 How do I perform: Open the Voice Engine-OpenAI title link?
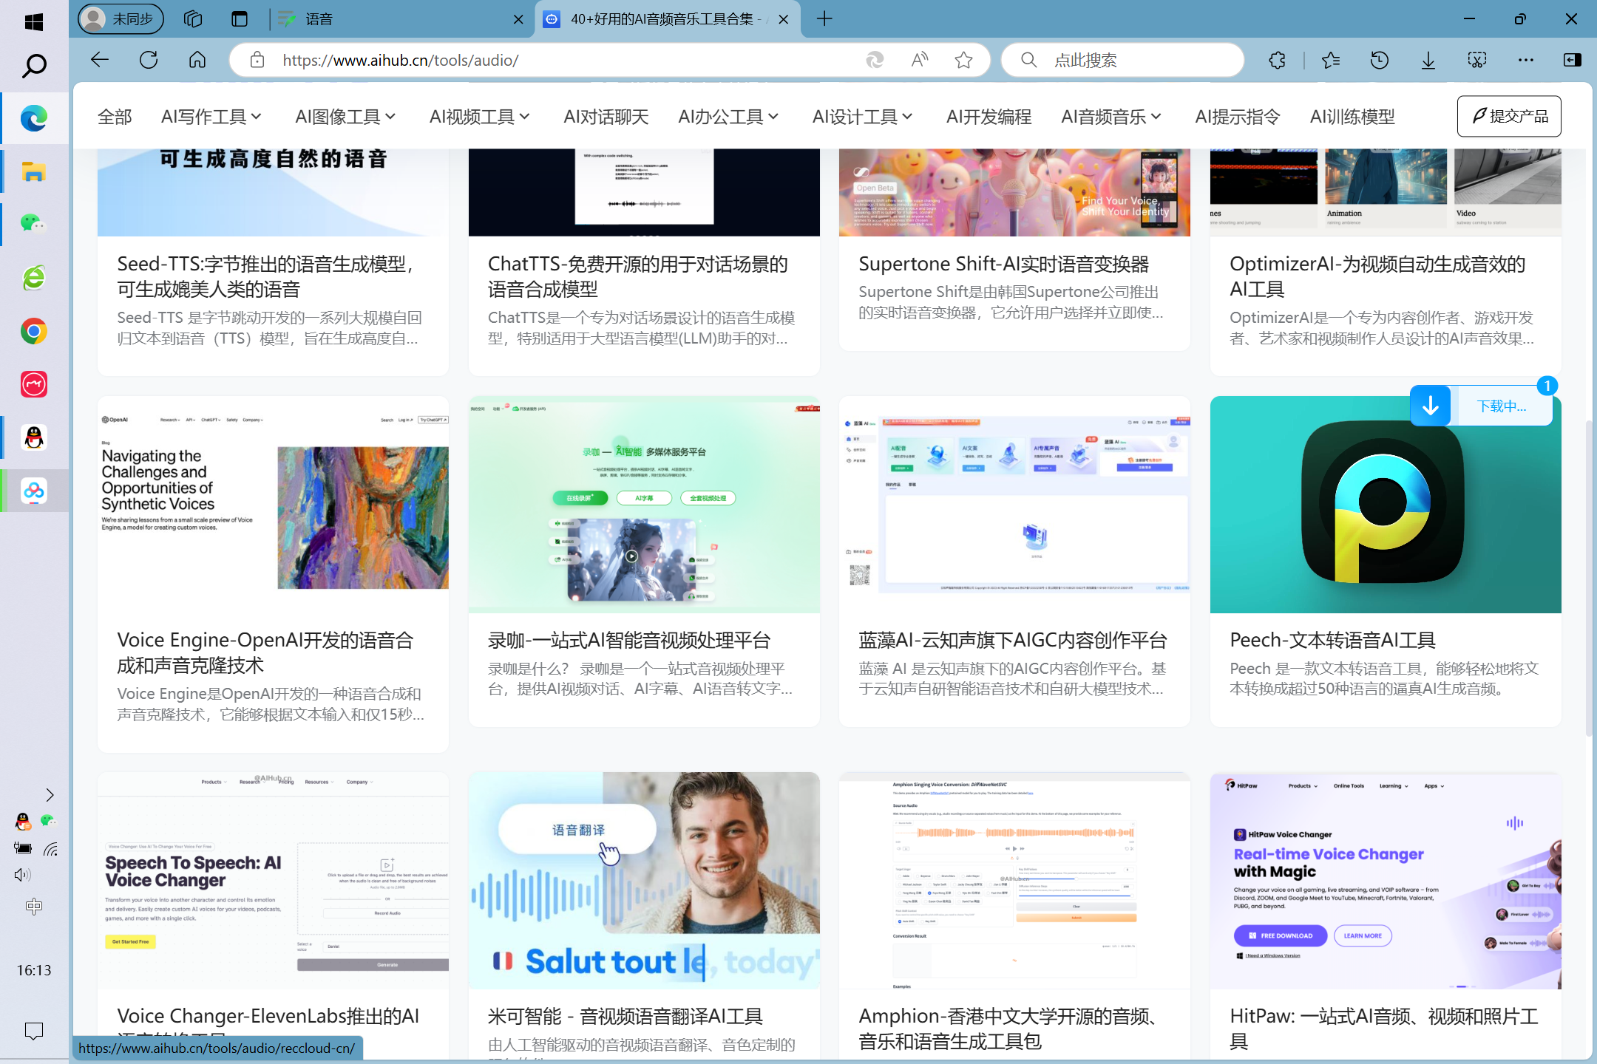tap(265, 652)
